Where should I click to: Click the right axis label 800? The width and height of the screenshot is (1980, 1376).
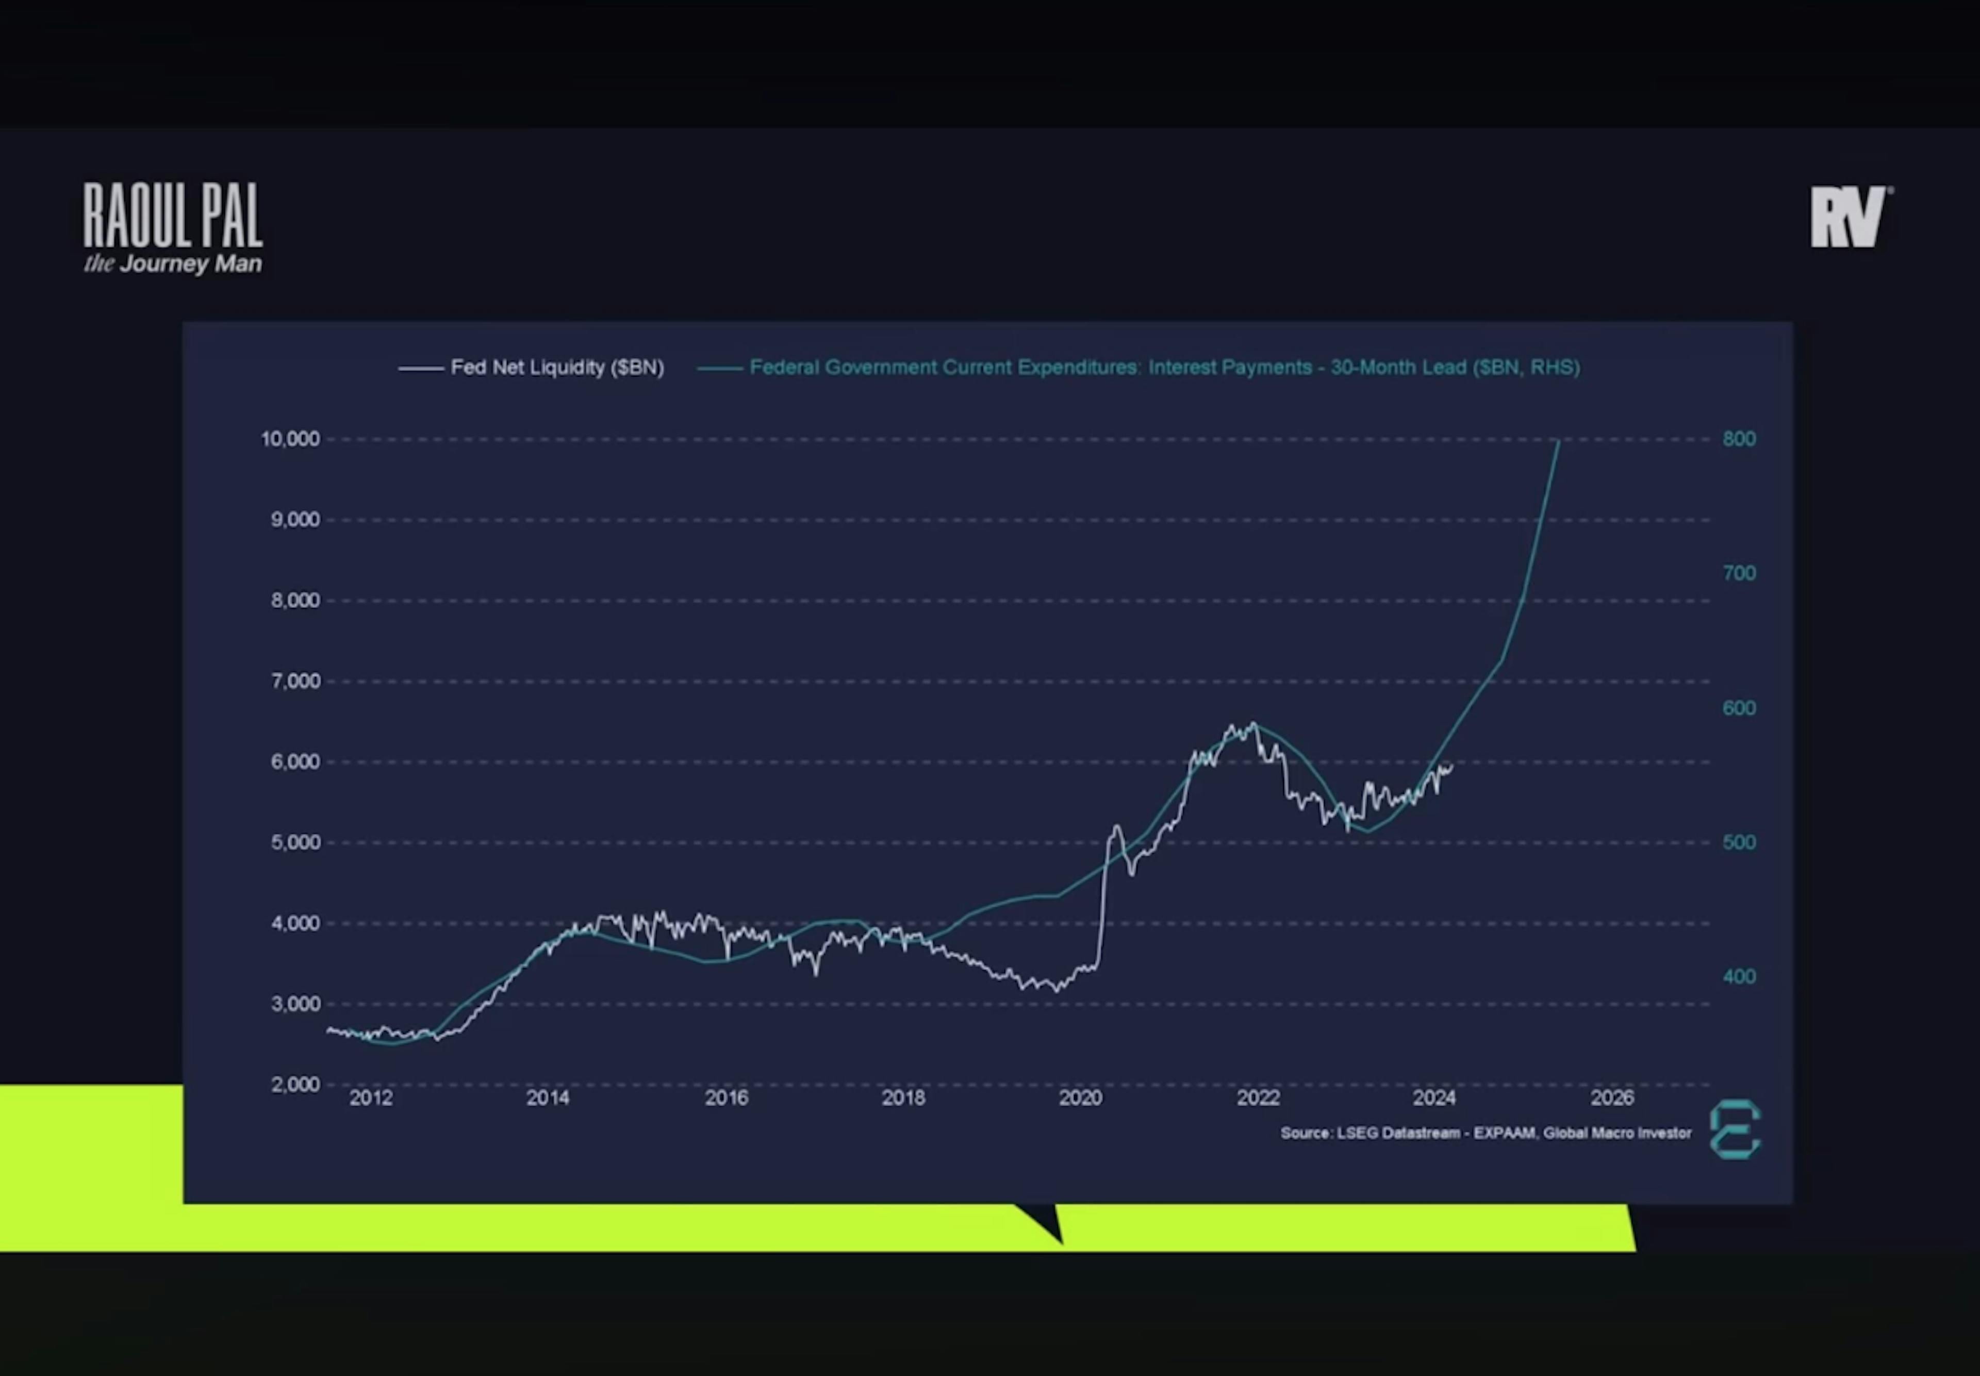click(x=1739, y=439)
